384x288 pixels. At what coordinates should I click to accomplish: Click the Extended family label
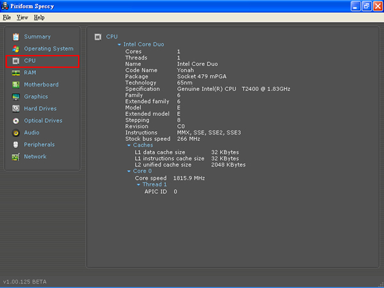(x=147, y=101)
